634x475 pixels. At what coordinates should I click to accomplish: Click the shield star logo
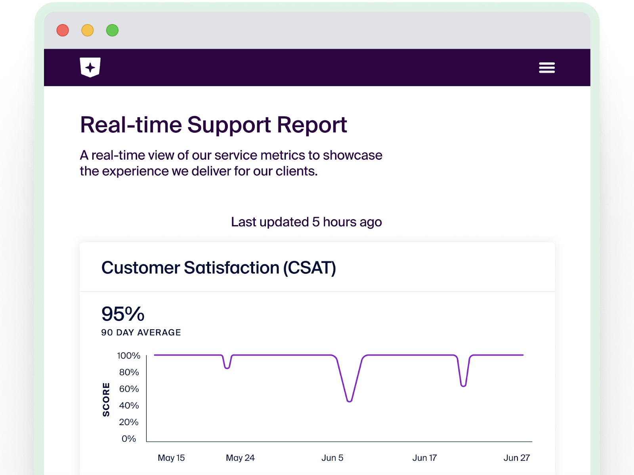pyautogui.click(x=90, y=67)
